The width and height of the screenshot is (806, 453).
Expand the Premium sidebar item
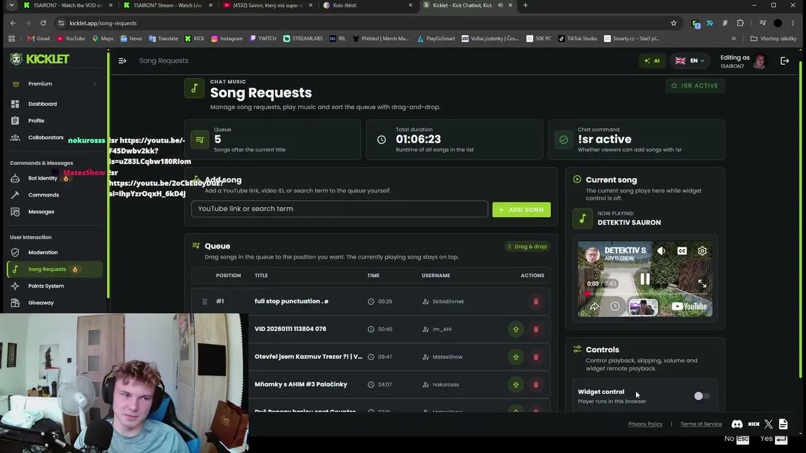coord(53,84)
